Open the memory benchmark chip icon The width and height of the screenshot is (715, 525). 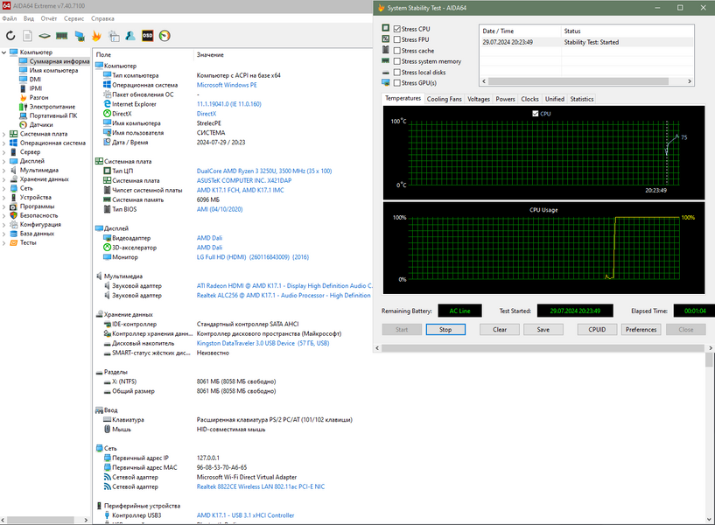click(x=61, y=36)
